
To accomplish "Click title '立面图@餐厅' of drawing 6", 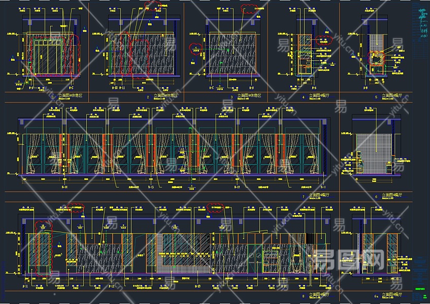I will pyautogui.click(x=392, y=195).
